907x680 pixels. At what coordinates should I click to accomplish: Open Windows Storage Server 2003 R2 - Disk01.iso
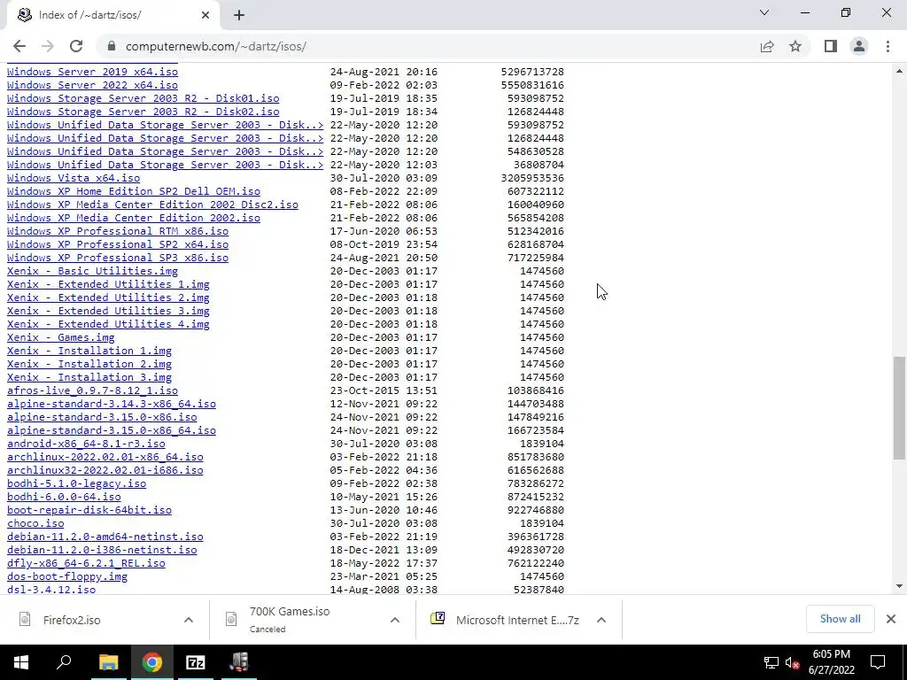click(143, 98)
